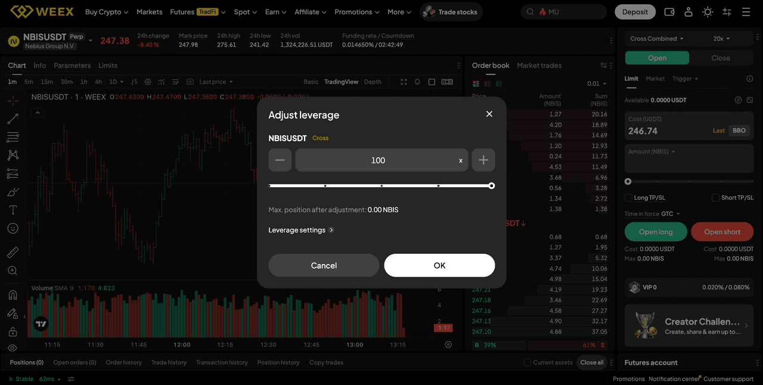Confirm leverage with the OK button
This screenshot has height=385, width=763.
439,265
